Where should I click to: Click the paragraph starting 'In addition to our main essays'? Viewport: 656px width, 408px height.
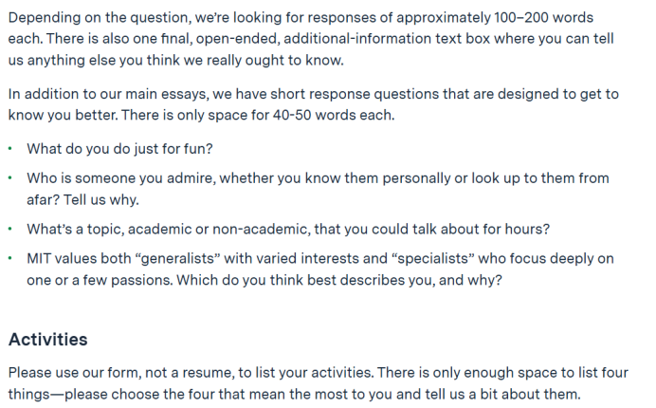(x=314, y=104)
